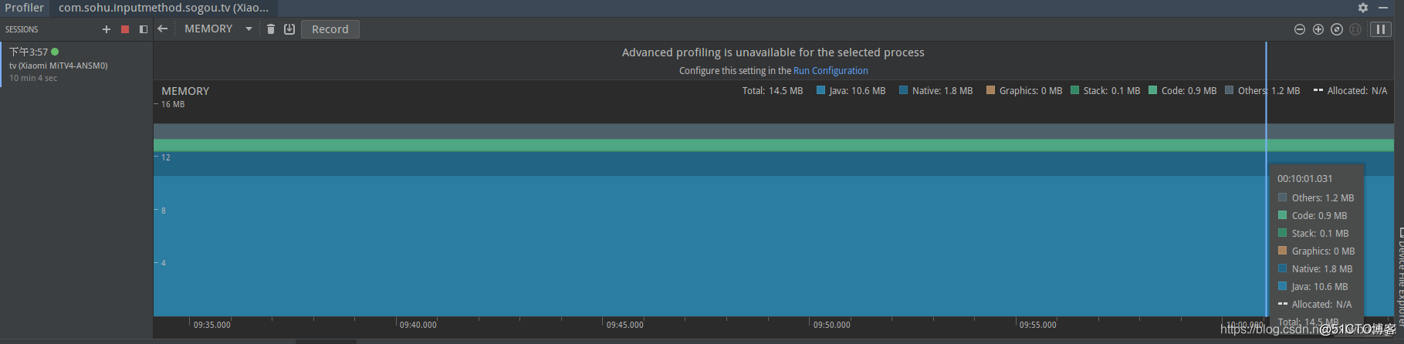Open the MEMORY profiler dropdown

[218, 29]
